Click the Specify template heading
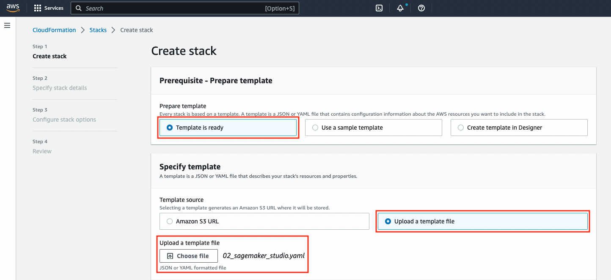The width and height of the screenshot is (611, 280). pos(190,166)
